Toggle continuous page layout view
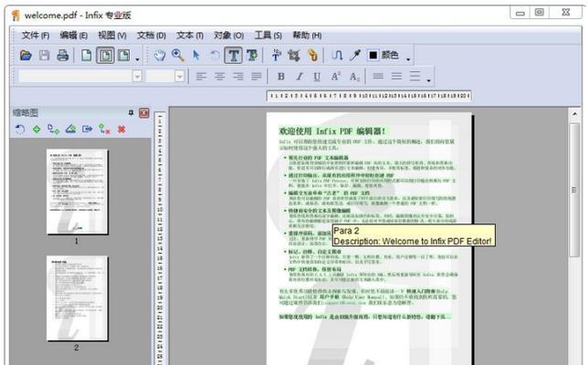This screenshot has width=588, height=365. point(105,56)
